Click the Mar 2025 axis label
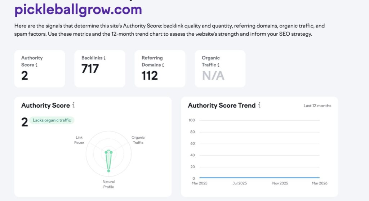This screenshot has width=369, height=201. 199,183
